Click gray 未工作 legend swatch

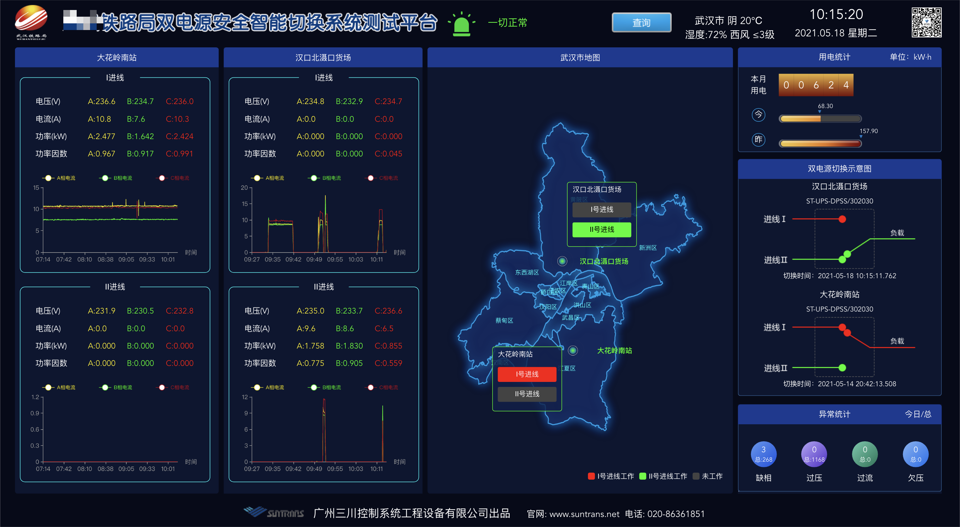pyautogui.click(x=696, y=476)
